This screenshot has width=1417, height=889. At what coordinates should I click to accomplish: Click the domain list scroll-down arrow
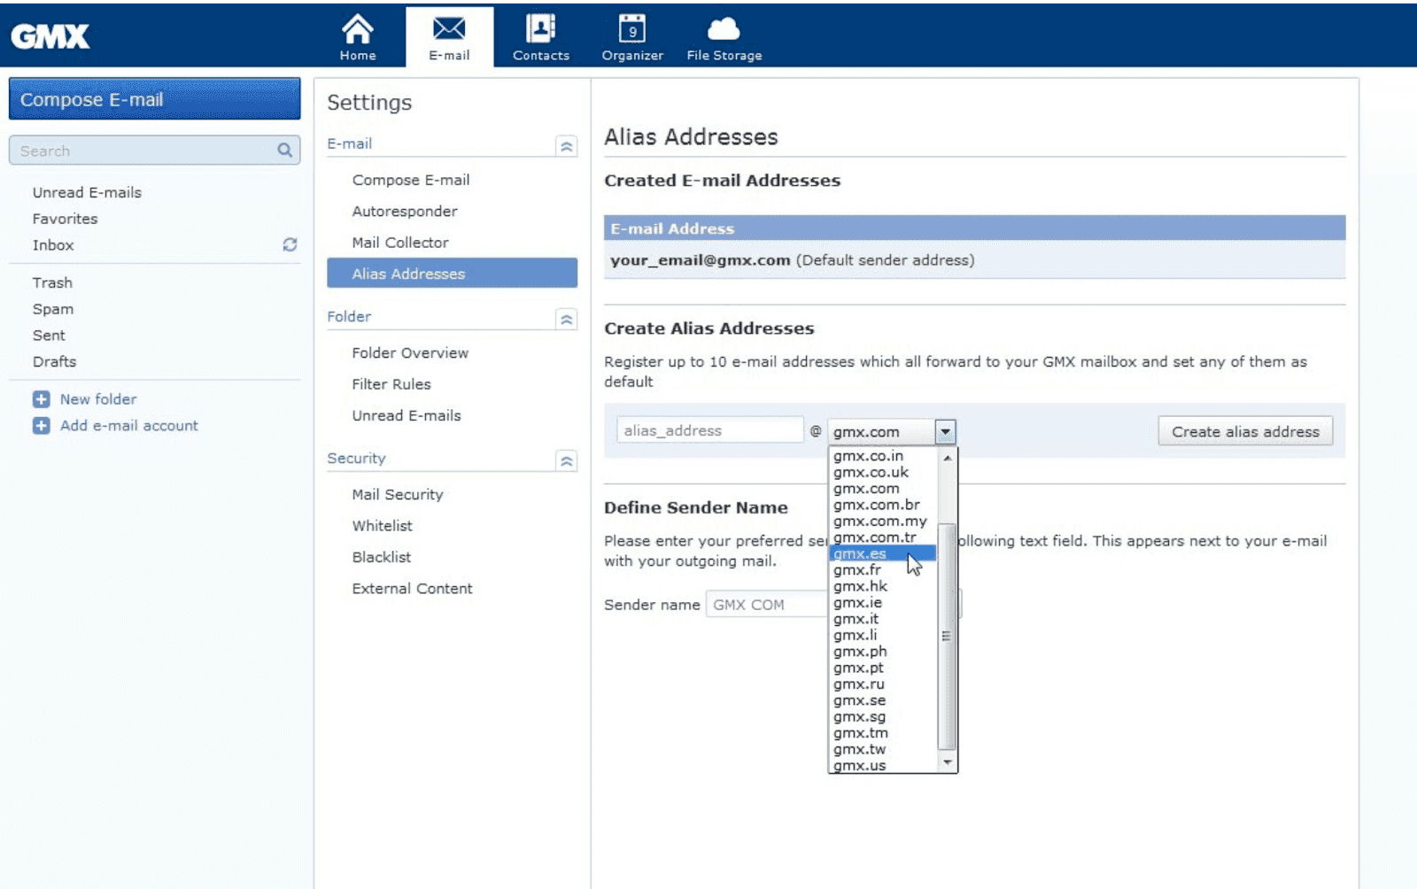[947, 761]
